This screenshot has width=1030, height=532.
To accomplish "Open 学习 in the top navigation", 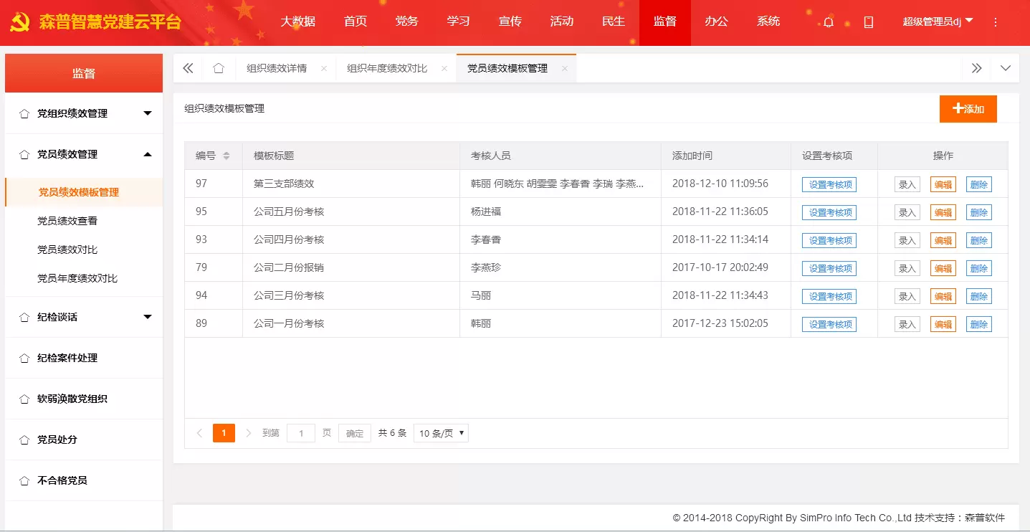I will [x=459, y=22].
